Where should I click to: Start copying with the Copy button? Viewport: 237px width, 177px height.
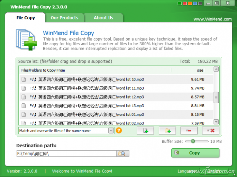click(x=195, y=153)
